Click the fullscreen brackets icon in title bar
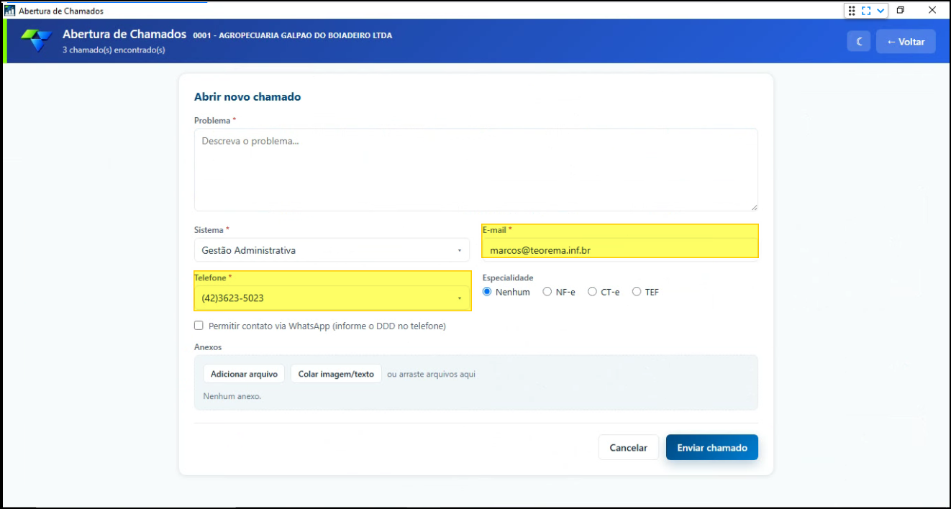Image resolution: width=951 pixels, height=509 pixels. tap(866, 11)
